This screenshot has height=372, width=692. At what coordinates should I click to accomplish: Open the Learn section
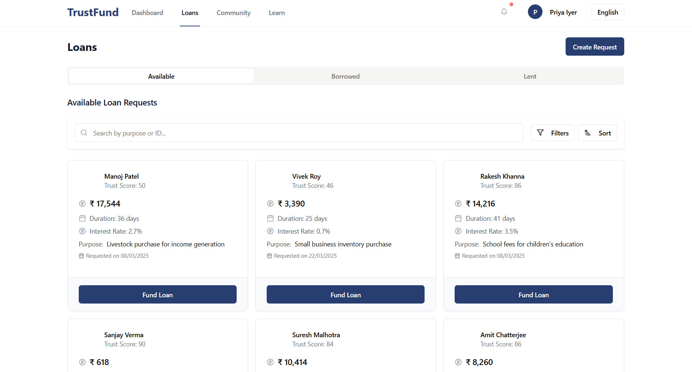pos(277,13)
